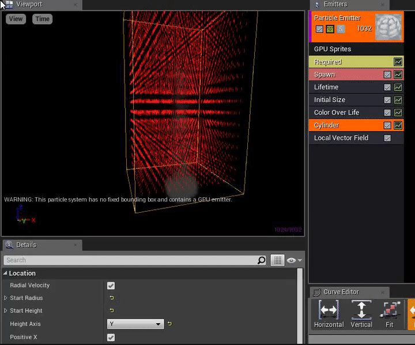Click the graph icon on Required module
415x345 pixels.
[x=398, y=62]
